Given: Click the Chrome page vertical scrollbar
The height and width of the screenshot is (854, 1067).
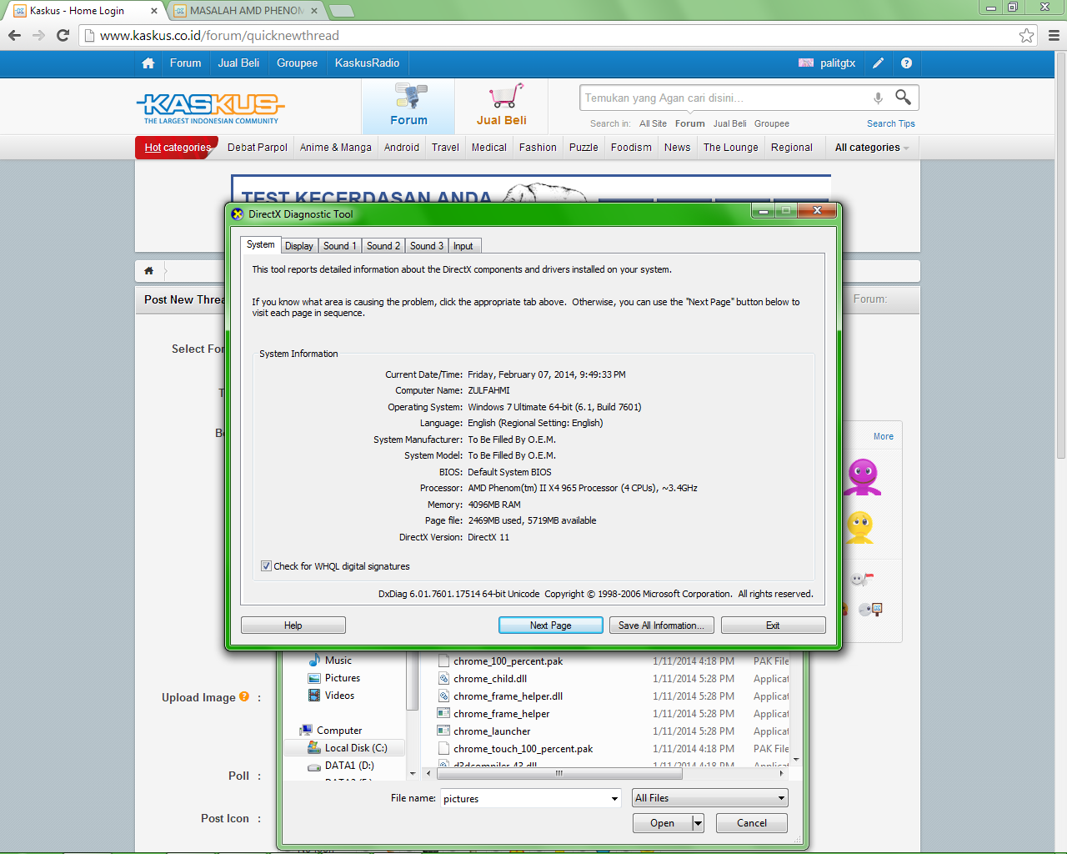Looking at the screenshot, I should [1060, 256].
